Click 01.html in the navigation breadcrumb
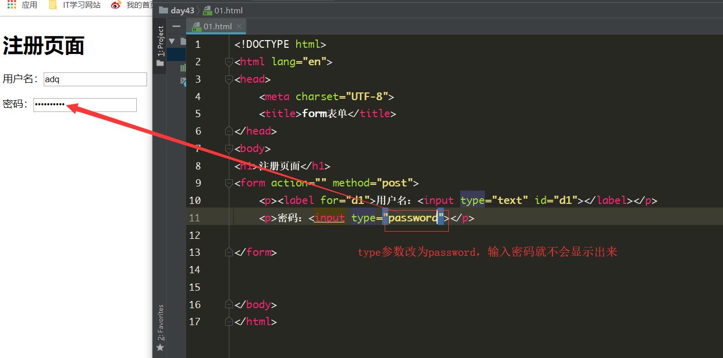The image size is (723, 358). tap(223, 10)
